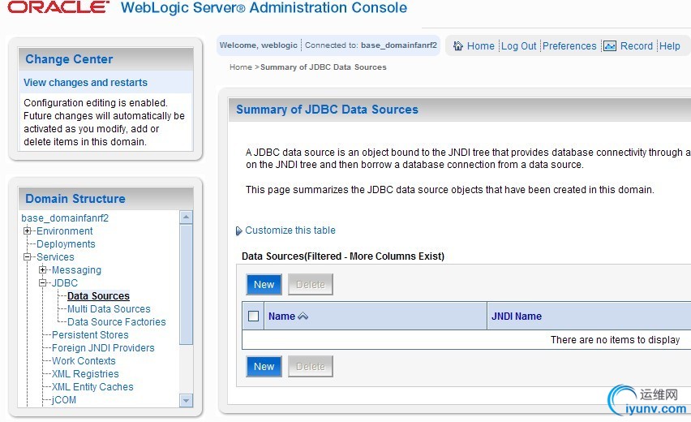Open View changes and restarts link
Viewport: 691px width, 422px height.
click(x=85, y=83)
